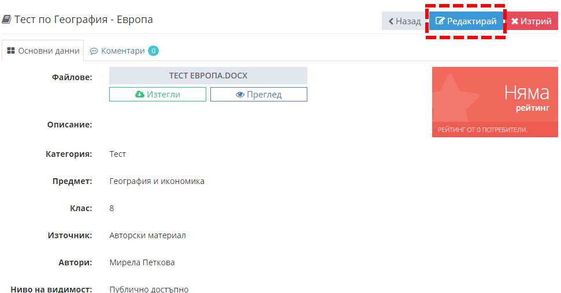Image resolution: width=561 pixels, height=293 pixels.
Task: Click the ТЕСТ ЕВРОПА.DOCX file name bar
Action: tap(208, 76)
